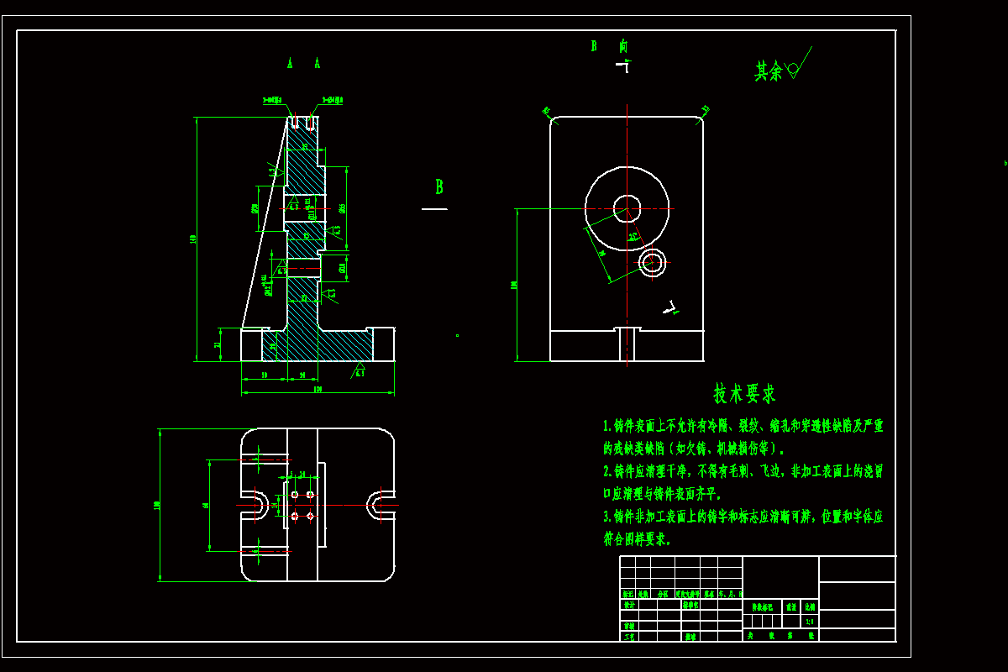Screen dimensions: 1008x672
Task: Click the '共 张 第 张' sheet count row
Action: click(780, 635)
